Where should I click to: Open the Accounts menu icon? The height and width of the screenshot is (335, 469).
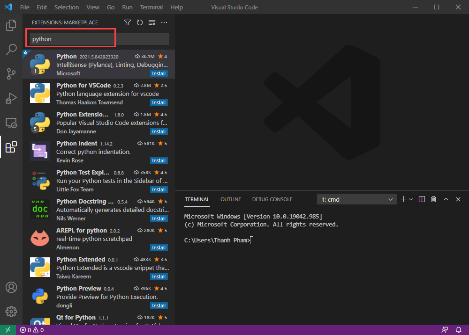[x=11, y=287]
